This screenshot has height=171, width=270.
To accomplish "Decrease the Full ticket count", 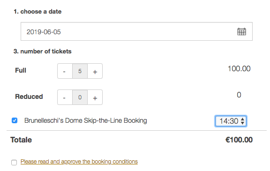I will coord(65,71).
